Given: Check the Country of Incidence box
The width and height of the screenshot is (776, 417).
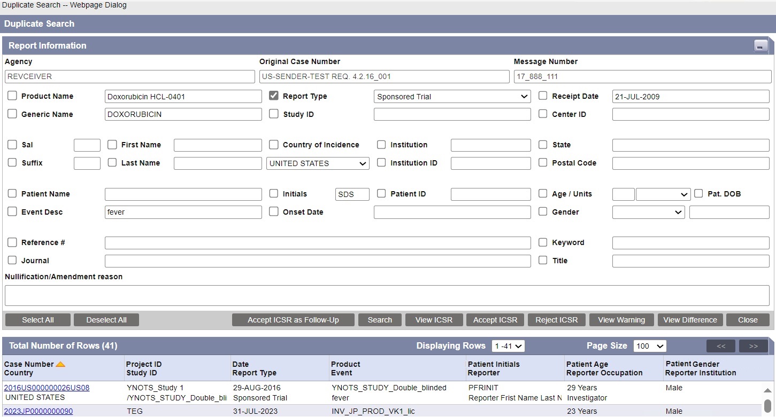Looking at the screenshot, I should click(x=274, y=145).
